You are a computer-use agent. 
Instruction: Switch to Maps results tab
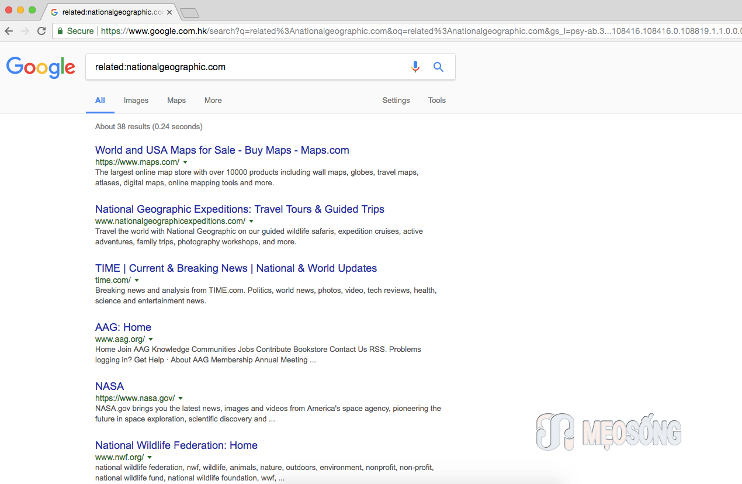pyautogui.click(x=176, y=101)
